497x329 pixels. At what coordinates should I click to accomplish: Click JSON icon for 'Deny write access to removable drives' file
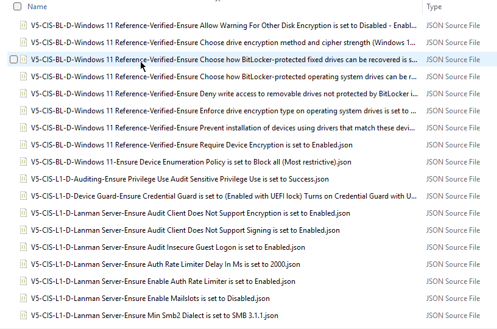click(24, 93)
